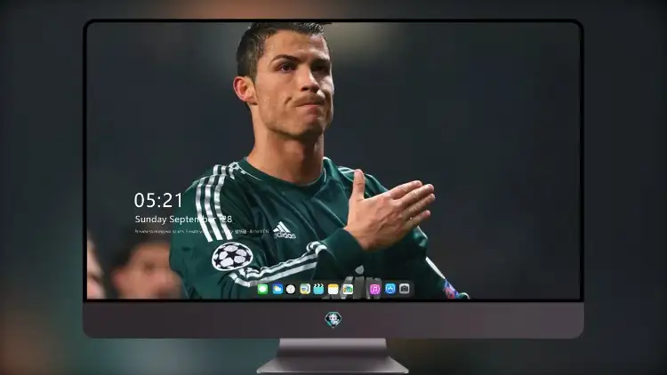
Task: Open the Notes app in the dock
Action: (333, 290)
